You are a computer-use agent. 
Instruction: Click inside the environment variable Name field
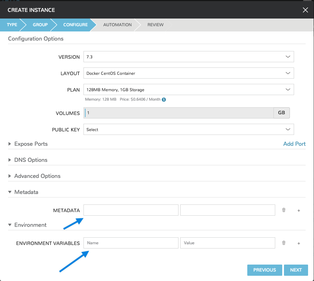click(131, 243)
